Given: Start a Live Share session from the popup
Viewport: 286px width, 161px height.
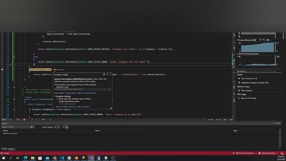Looking at the screenshot, I should tap(87, 93).
